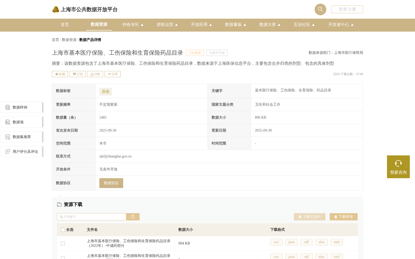Click the 卫生健康 category tag
The image size is (415, 259).
(x=195, y=53)
